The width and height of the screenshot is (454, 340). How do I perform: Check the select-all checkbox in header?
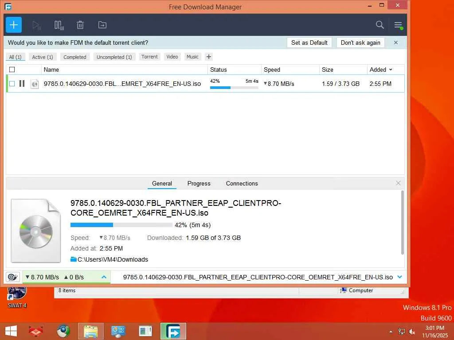[x=12, y=70]
